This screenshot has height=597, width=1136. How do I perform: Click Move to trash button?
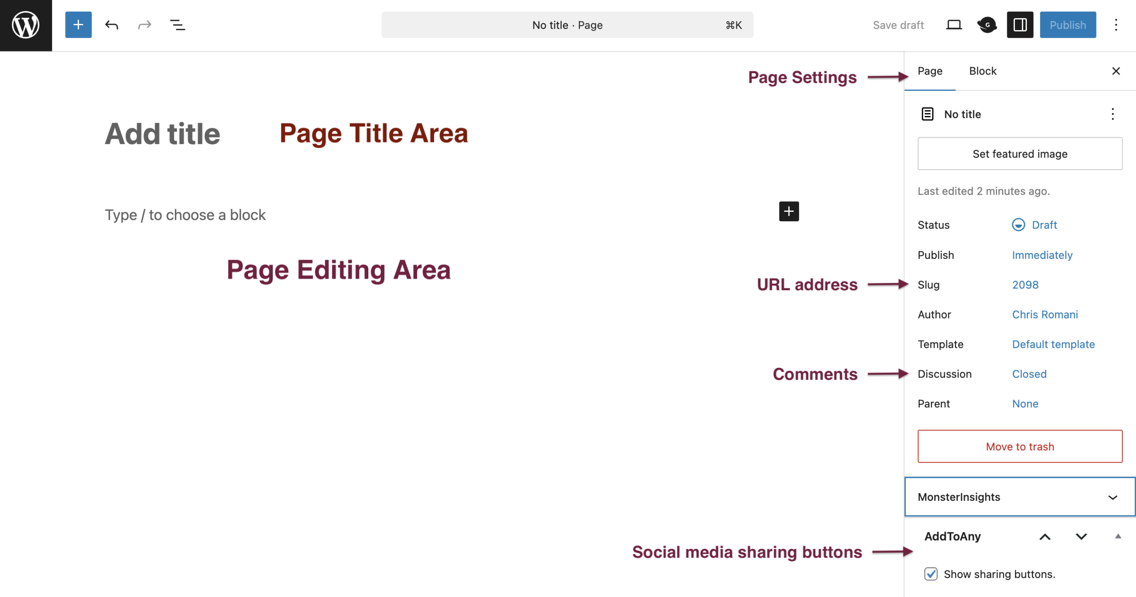1019,446
